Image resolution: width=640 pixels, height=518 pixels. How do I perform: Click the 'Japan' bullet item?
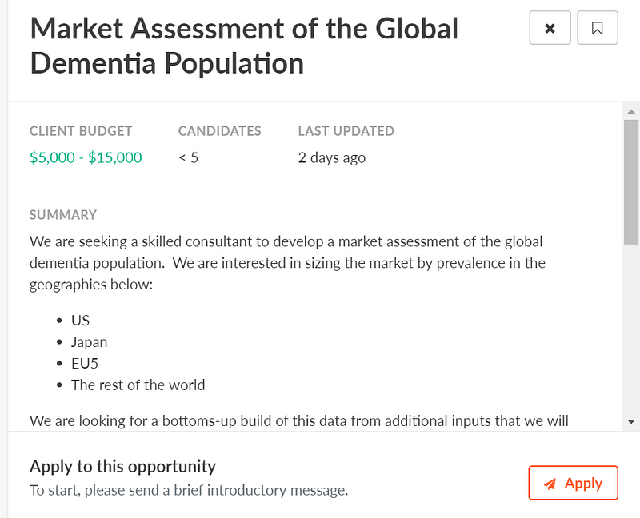tap(89, 341)
